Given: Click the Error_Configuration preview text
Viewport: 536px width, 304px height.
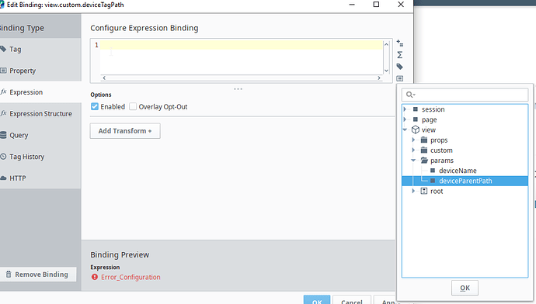Looking at the screenshot, I should click(131, 277).
